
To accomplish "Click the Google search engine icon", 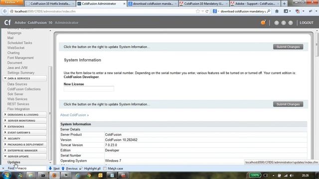I will [215, 11].
